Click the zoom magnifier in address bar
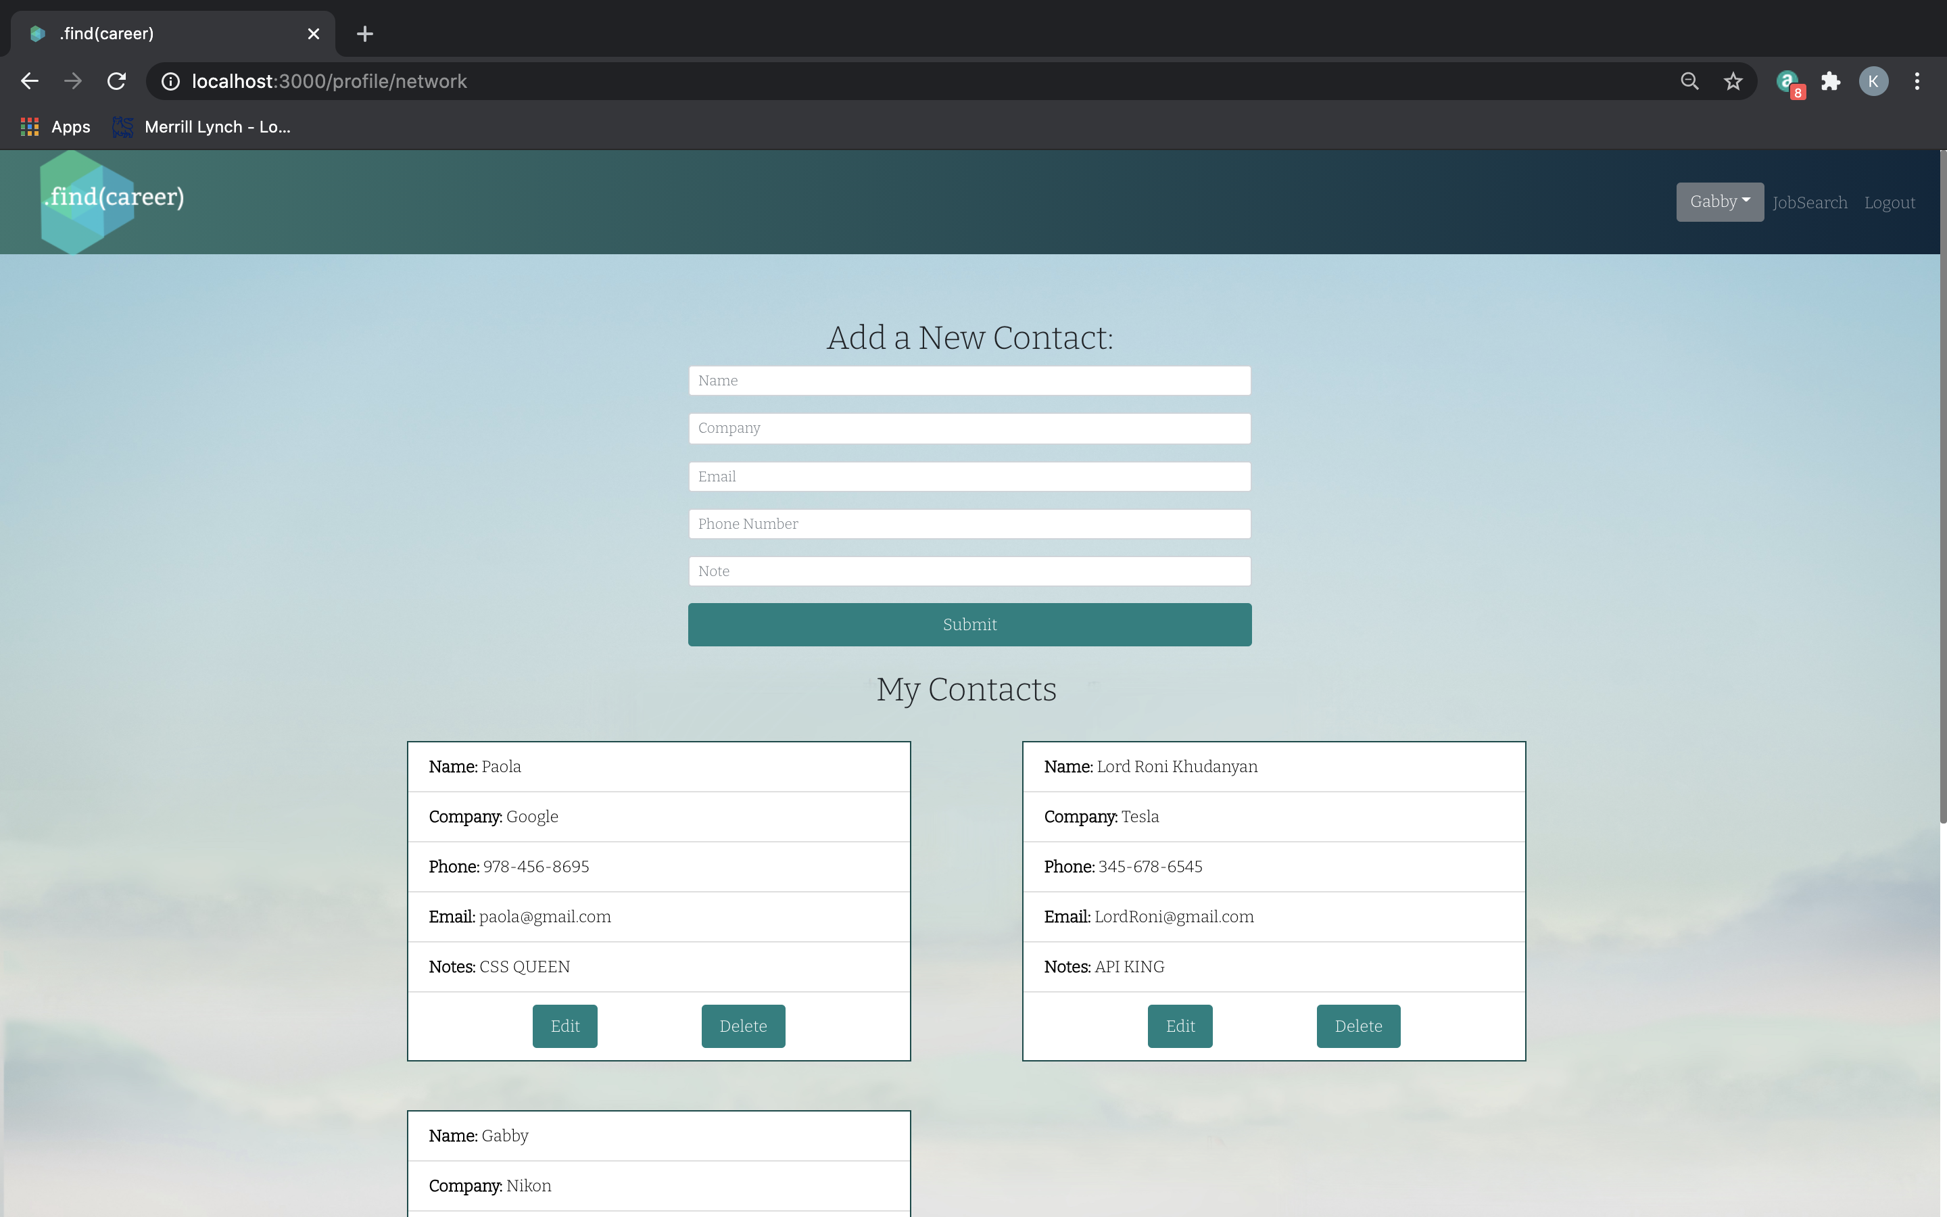This screenshot has width=1947, height=1217. [1689, 81]
